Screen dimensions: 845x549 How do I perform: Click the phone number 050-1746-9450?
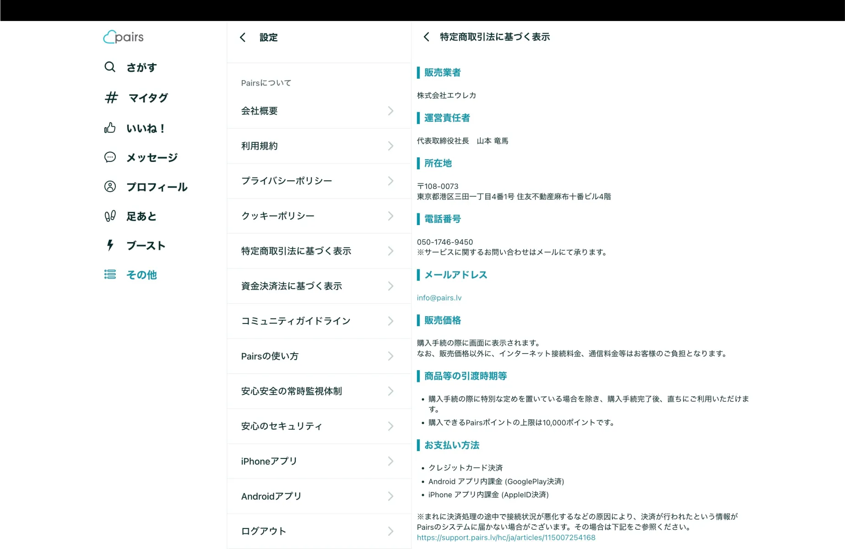point(444,242)
